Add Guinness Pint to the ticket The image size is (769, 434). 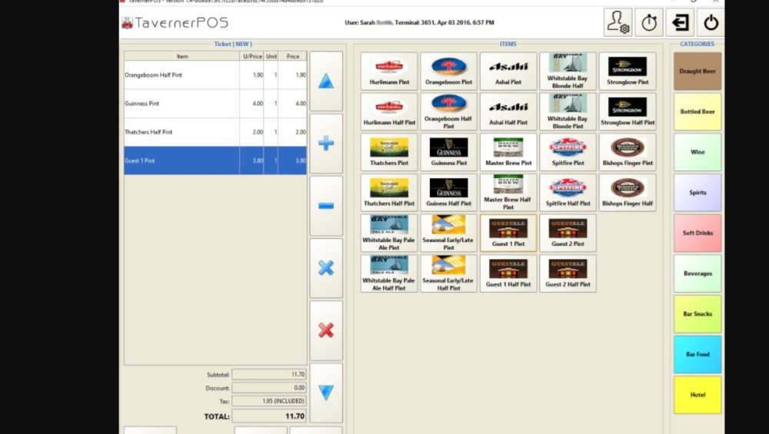point(448,152)
